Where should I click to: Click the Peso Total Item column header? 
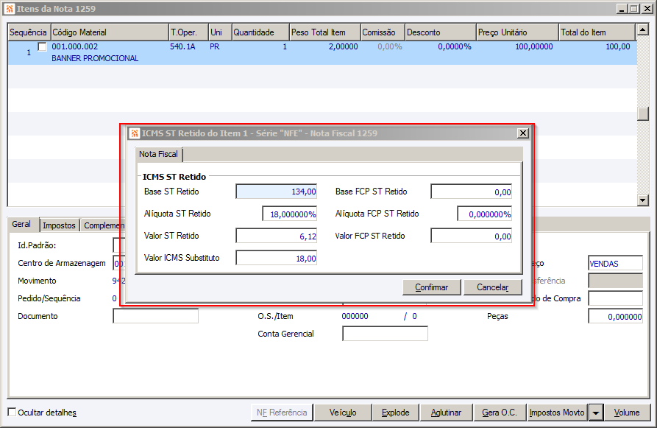[325, 32]
